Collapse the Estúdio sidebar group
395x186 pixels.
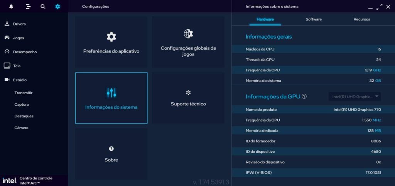(20, 80)
